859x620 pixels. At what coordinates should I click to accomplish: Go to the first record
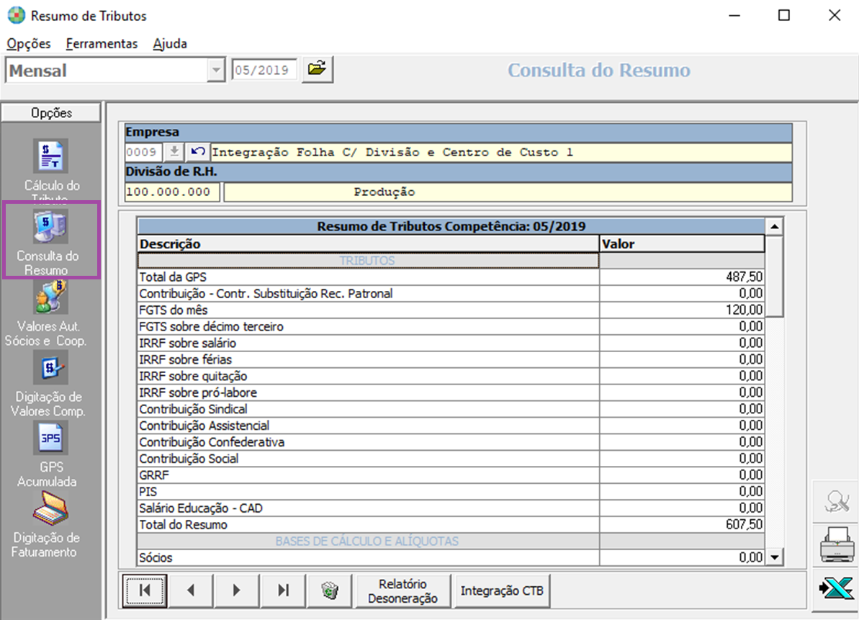[145, 590]
